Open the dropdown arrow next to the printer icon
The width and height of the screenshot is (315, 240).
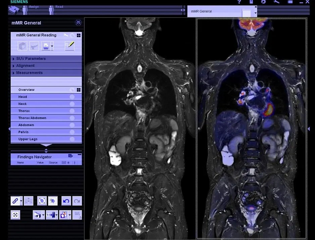tap(52, 46)
